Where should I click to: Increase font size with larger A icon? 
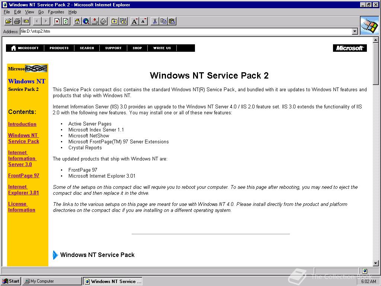click(x=134, y=21)
